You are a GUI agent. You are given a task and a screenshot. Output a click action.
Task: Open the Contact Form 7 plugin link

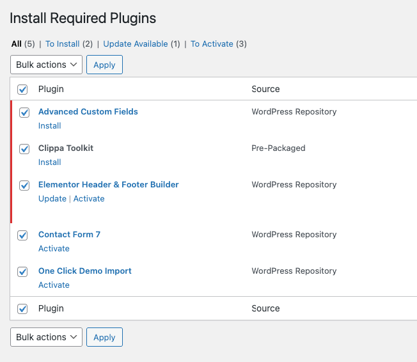click(70, 234)
